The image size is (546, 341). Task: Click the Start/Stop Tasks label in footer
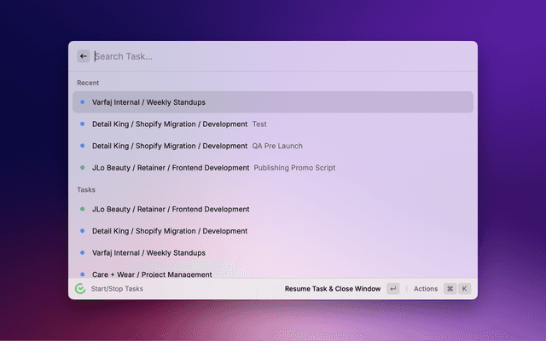(x=117, y=289)
